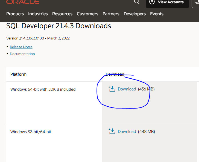Click download icon for Windows 64-bit JDK 8
Image resolution: width=199 pixels, height=162 pixels.
pyautogui.click(x=112, y=89)
